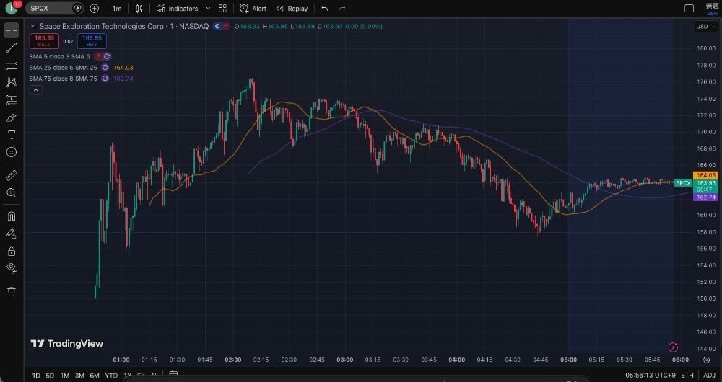
Task: Undo the last chart action
Action: click(x=325, y=8)
